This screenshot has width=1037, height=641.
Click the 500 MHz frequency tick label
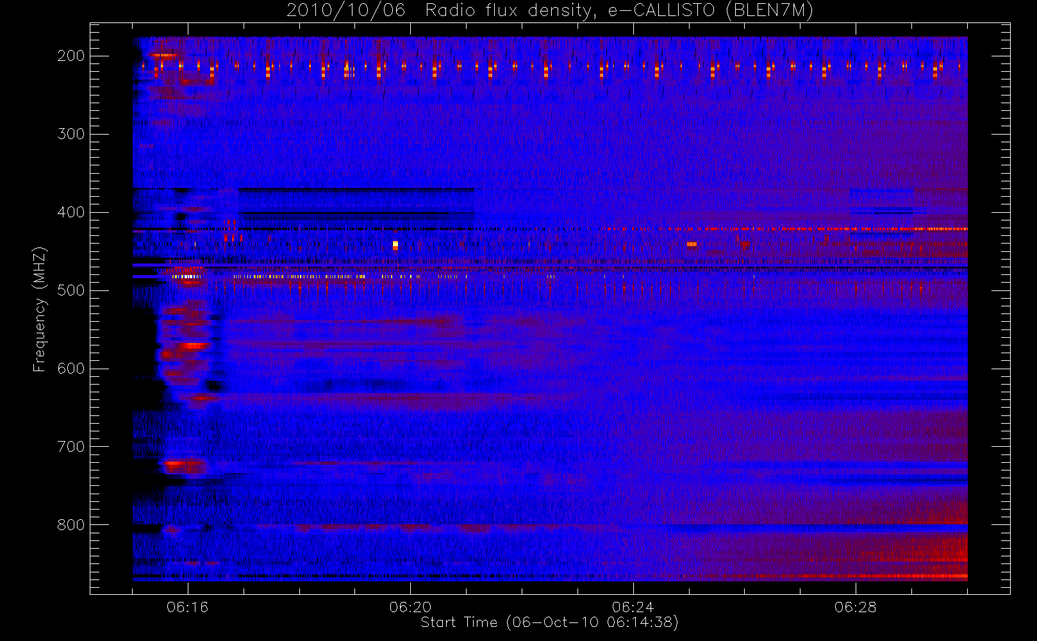point(71,290)
